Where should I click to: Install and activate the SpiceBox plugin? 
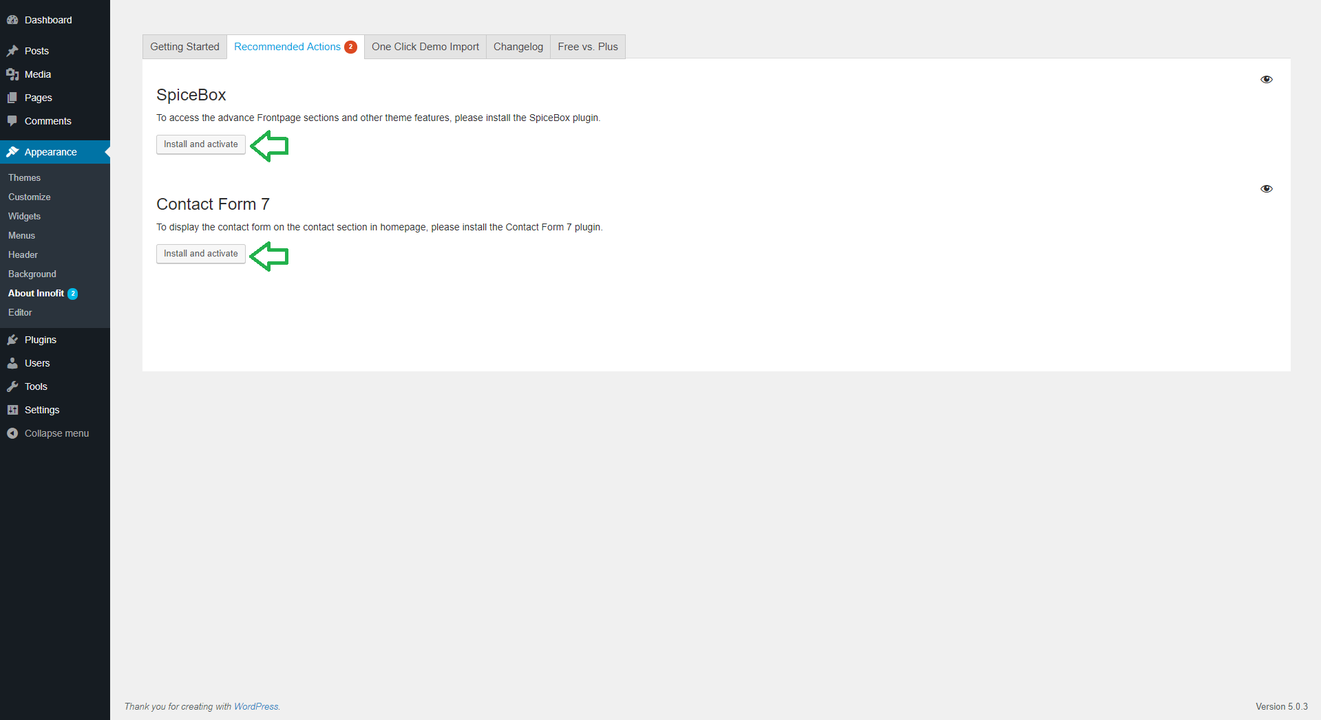tap(201, 144)
